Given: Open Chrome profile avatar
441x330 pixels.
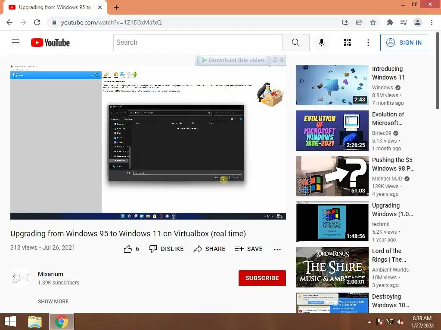Looking at the screenshot, I should click(x=418, y=22).
